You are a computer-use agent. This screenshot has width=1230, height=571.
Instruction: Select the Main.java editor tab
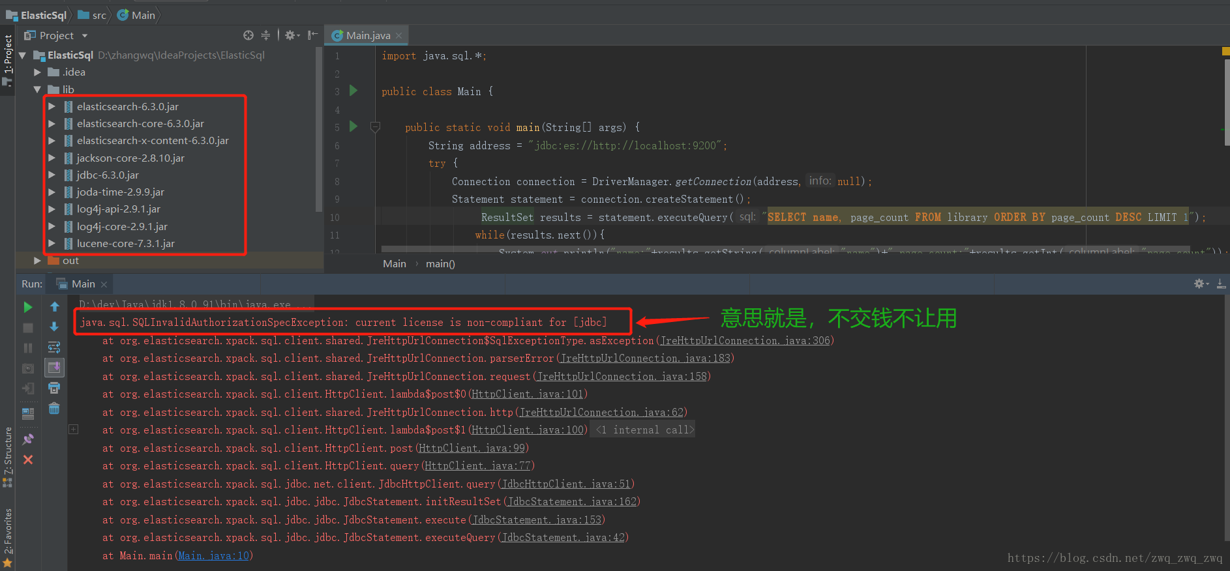[368, 35]
